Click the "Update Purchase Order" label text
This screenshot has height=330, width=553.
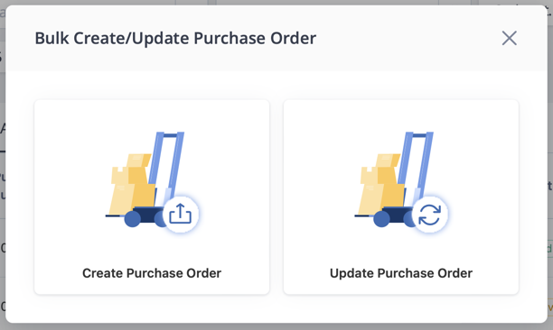[x=401, y=273]
